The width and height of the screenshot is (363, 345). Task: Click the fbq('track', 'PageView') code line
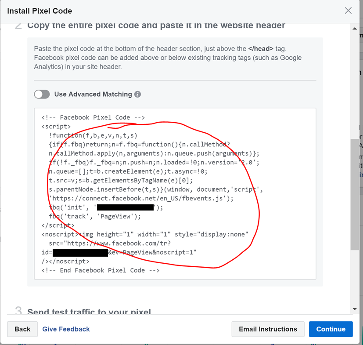95,216
